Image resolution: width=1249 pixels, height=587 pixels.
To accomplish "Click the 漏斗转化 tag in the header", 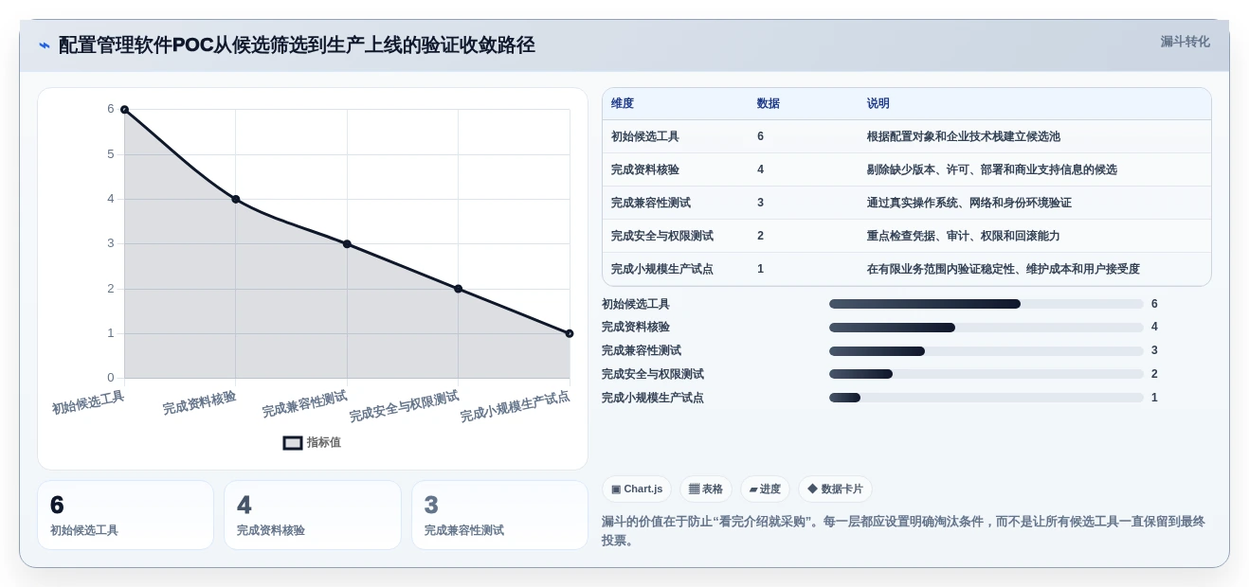I will click(1185, 42).
